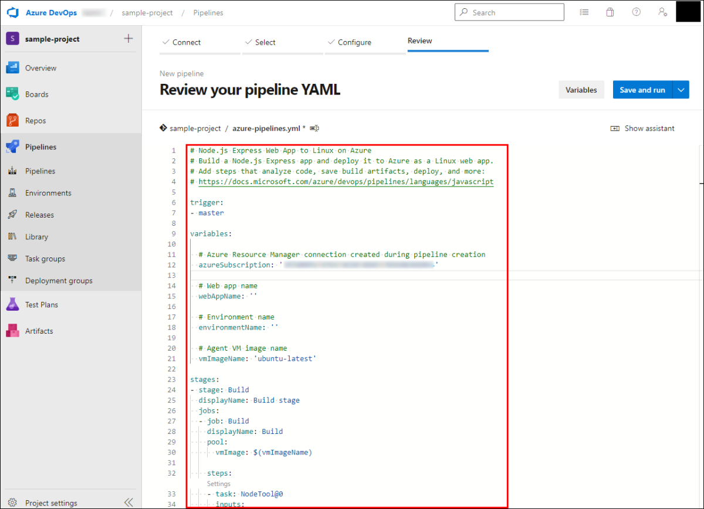Click the Library books icon
The width and height of the screenshot is (704, 509).
click(12, 237)
